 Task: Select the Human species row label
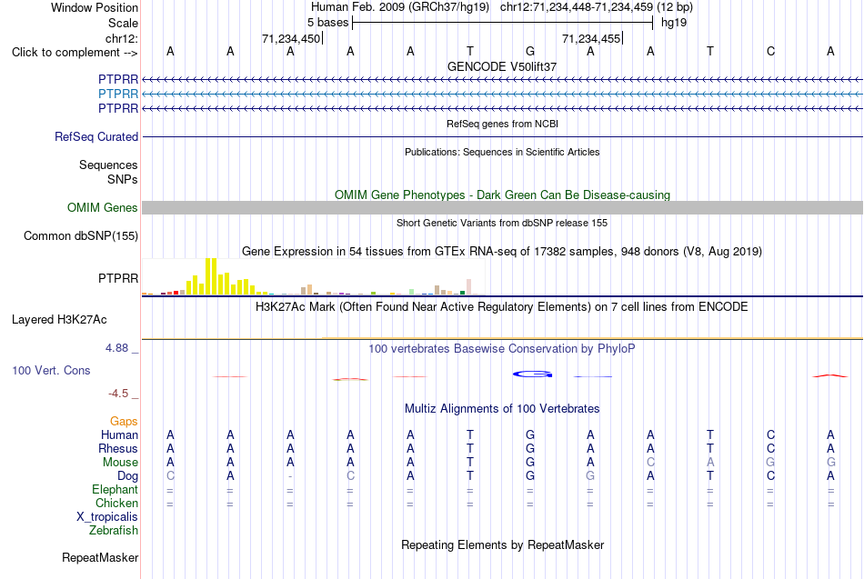click(119, 435)
